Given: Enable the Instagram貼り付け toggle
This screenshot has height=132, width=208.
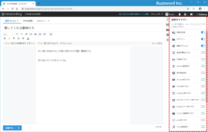Looking at the screenshot, I should pos(203,93).
